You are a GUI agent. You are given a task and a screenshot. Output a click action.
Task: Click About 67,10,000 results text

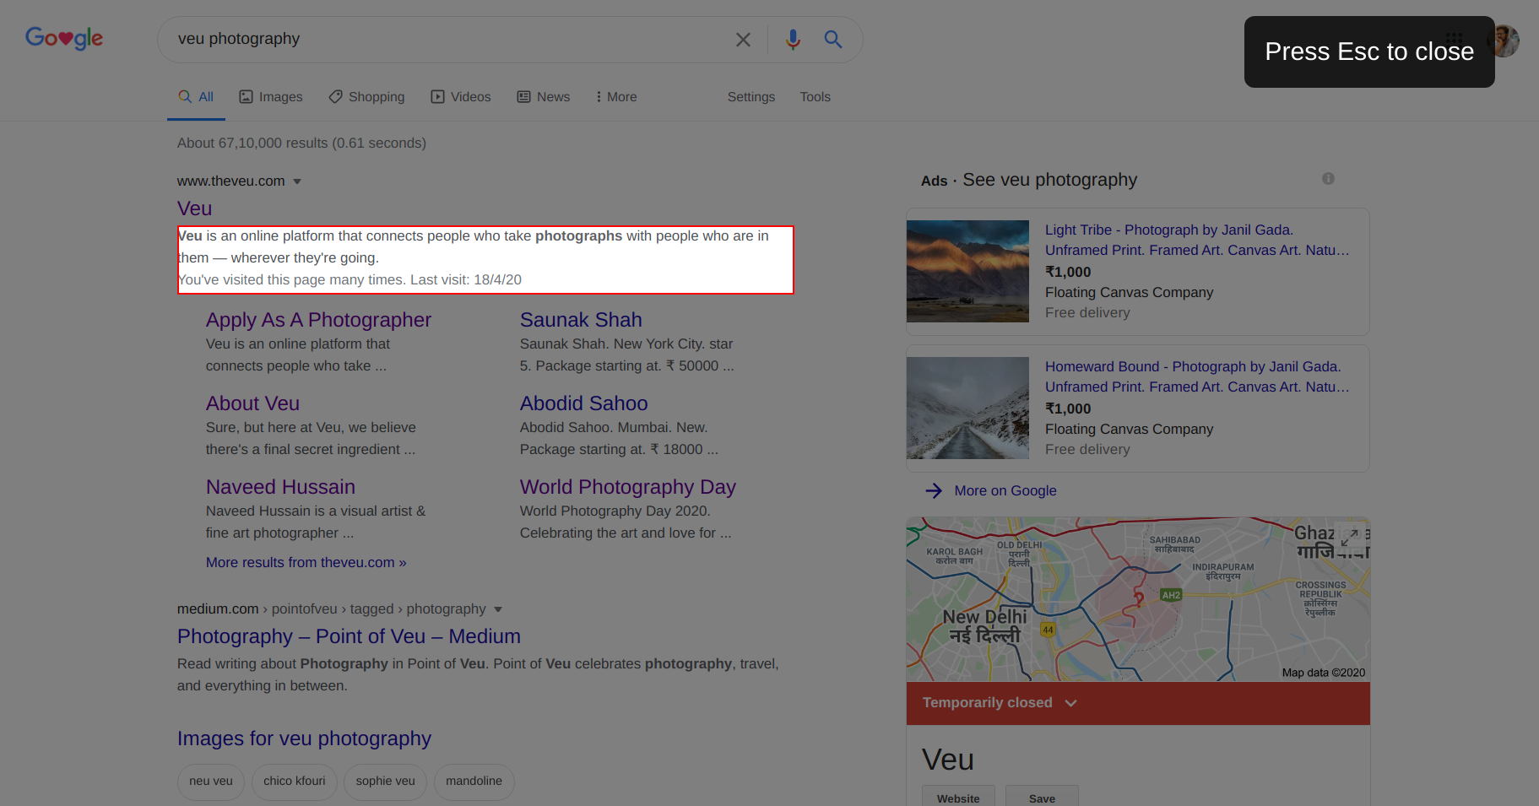(301, 143)
